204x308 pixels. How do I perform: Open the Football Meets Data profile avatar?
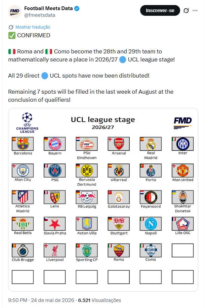coord(15,12)
